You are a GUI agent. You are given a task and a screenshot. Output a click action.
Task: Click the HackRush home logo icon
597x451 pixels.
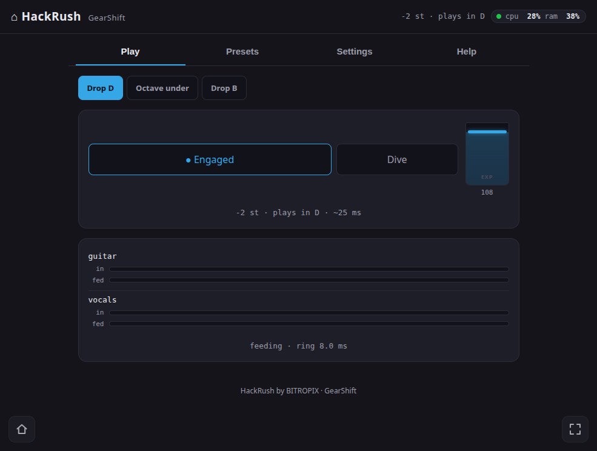click(x=14, y=17)
